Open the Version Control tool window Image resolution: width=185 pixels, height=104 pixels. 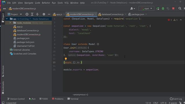point(16,99)
